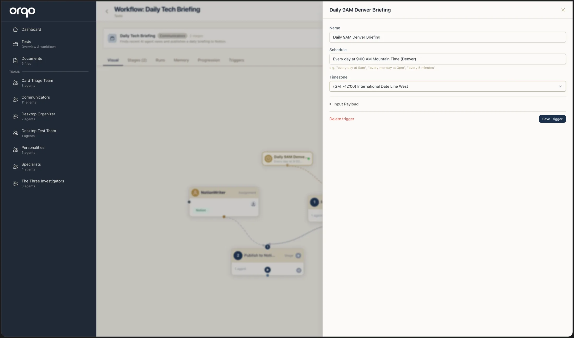Click the Tests folder icon

click(x=15, y=44)
